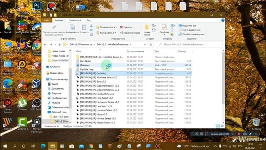Click the Up one level arrow
The height and width of the screenshot is (150, 266).
(x=59, y=45)
